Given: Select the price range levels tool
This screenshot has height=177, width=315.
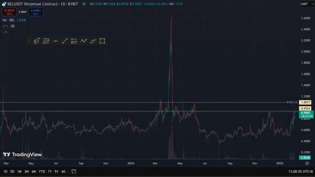Looking at the screenshot, I should tap(74, 41).
